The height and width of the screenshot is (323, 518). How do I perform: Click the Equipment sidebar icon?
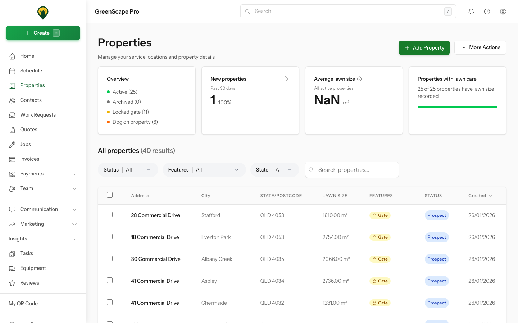click(x=12, y=268)
